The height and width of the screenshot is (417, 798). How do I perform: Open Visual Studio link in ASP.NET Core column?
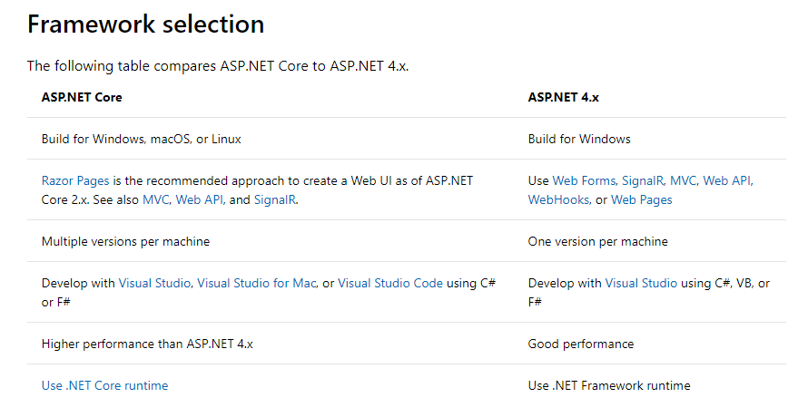point(154,283)
